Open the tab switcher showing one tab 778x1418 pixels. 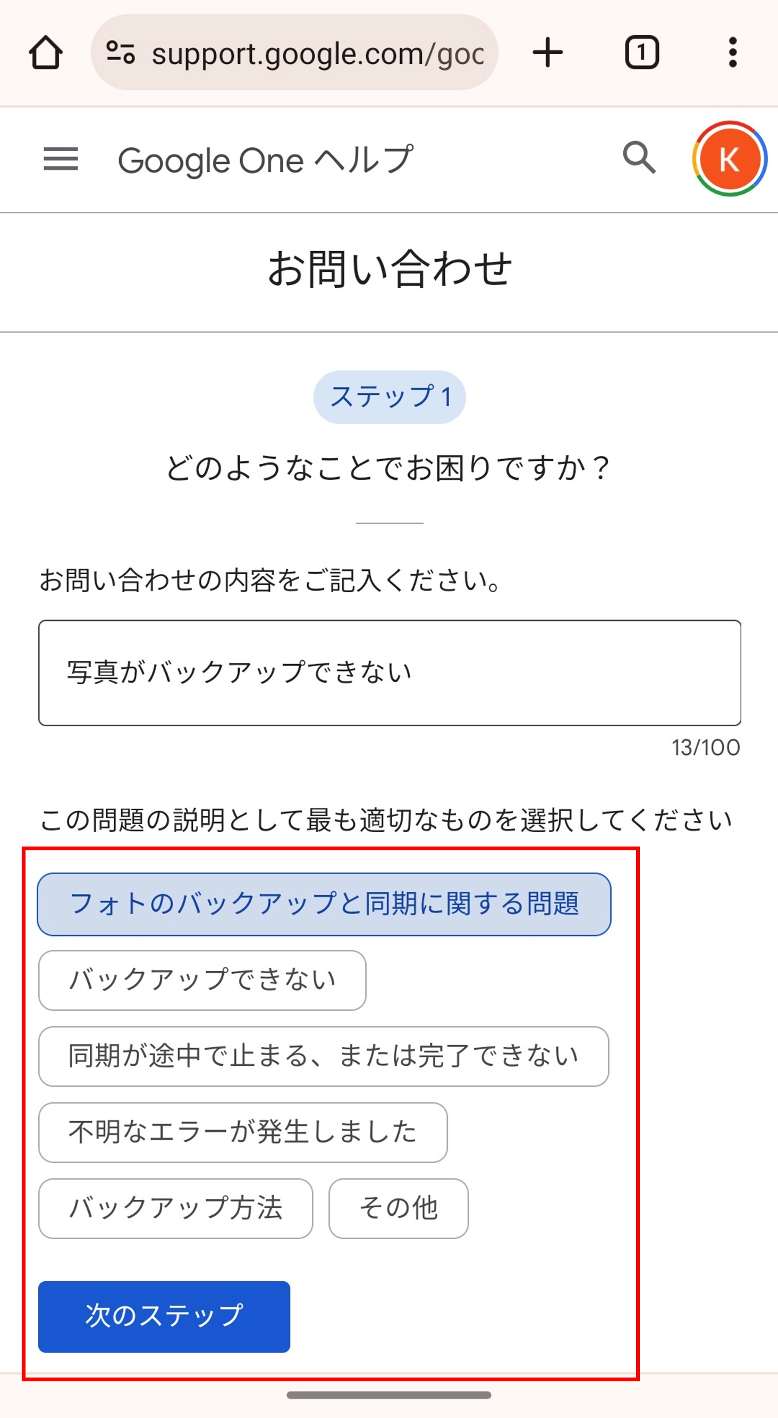point(642,52)
